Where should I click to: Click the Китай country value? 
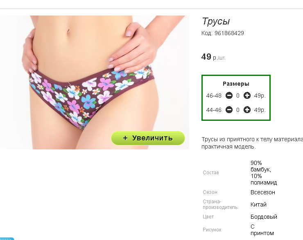tap(258, 204)
